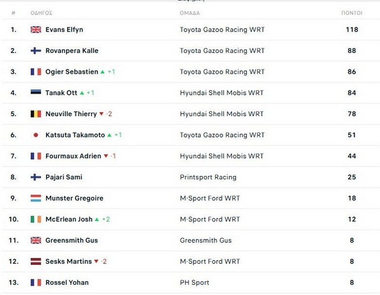Click the ΟΜΑΔΑ column header

(x=190, y=13)
